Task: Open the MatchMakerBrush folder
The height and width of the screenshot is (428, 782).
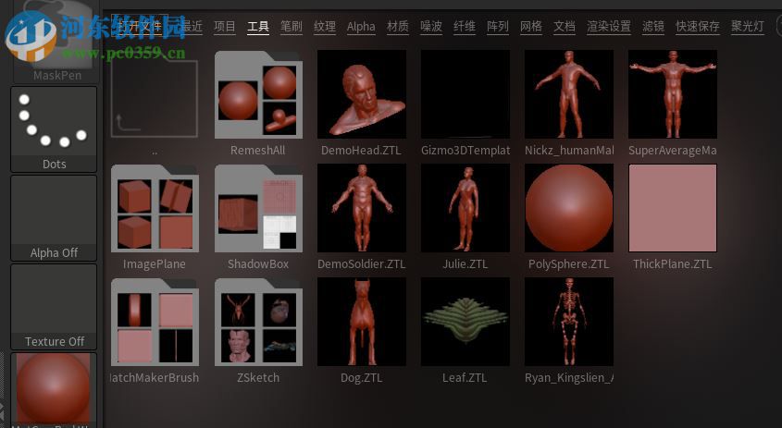Action: click(155, 322)
